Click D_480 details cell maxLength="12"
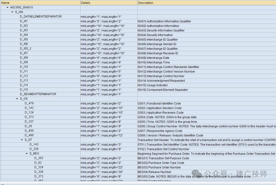 click(x=112, y=135)
